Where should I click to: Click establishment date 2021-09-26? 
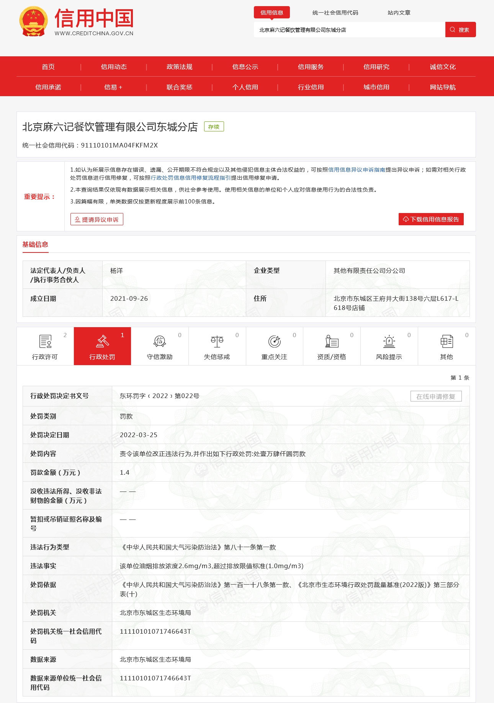coord(129,298)
